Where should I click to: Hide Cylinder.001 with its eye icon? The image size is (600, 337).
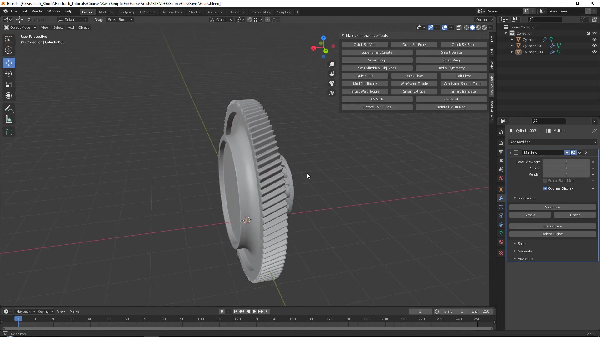coord(594,46)
